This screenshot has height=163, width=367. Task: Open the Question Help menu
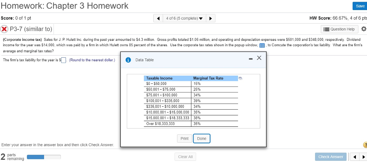(x=339, y=29)
